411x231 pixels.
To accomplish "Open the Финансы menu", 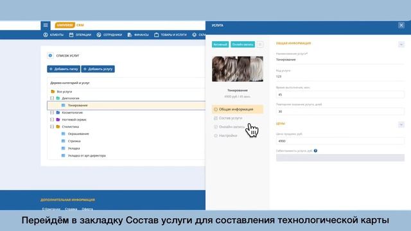I will pos(138,35).
